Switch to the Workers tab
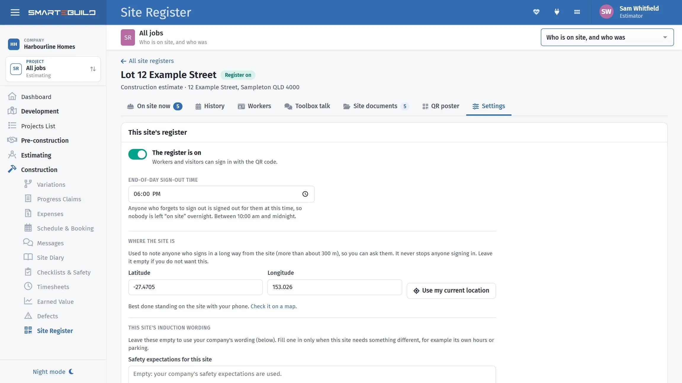Screen dimensions: 682x383 click(254, 106)
